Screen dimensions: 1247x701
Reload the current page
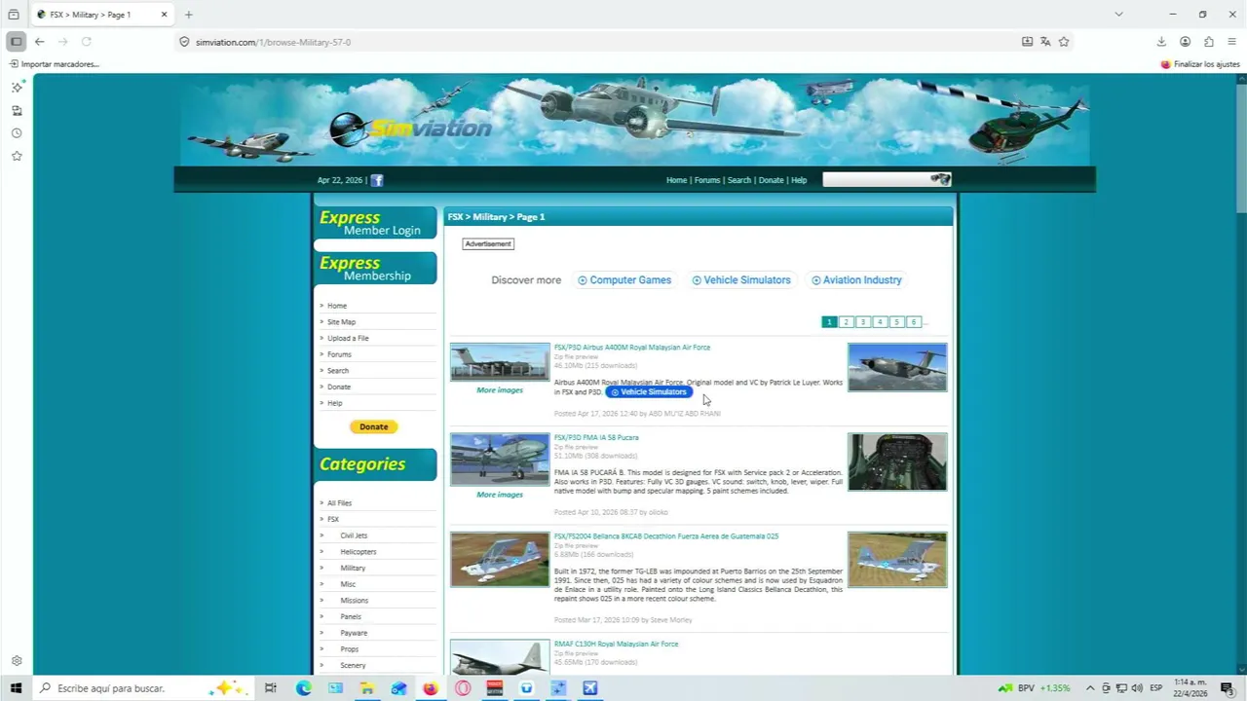87,42
